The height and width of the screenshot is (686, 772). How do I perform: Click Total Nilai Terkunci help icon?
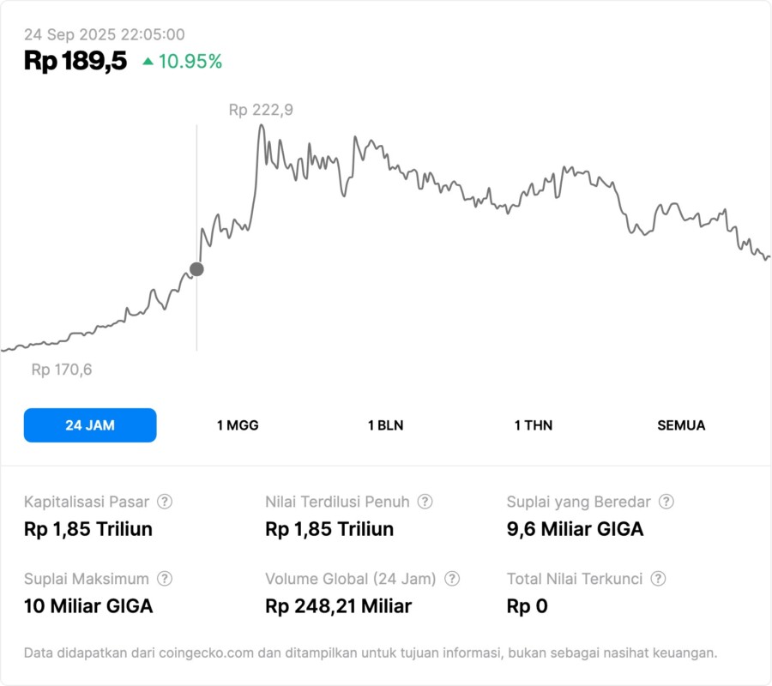click(658, 579)
